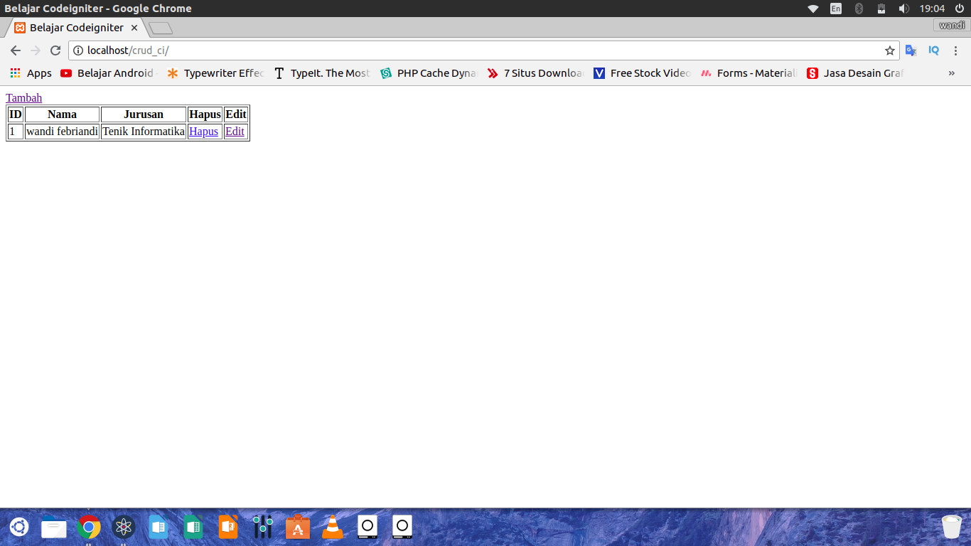Screen dimensions: 971x546
Task: Click the browser back arrow
Action: (x=16, y=50)
